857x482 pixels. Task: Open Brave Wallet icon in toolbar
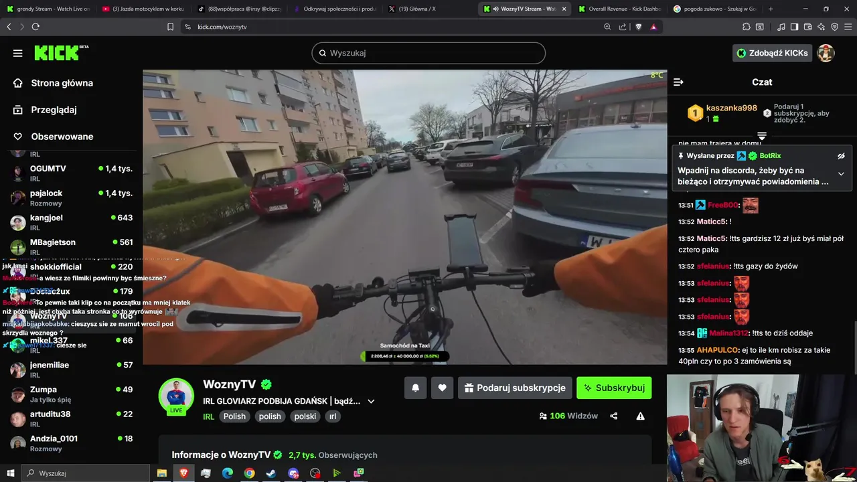pyautogui.click(x=808, y=27)
